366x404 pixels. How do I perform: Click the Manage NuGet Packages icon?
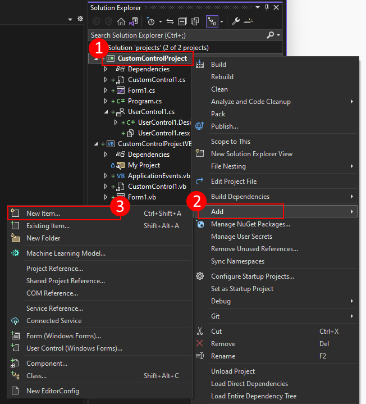[200, 224]
